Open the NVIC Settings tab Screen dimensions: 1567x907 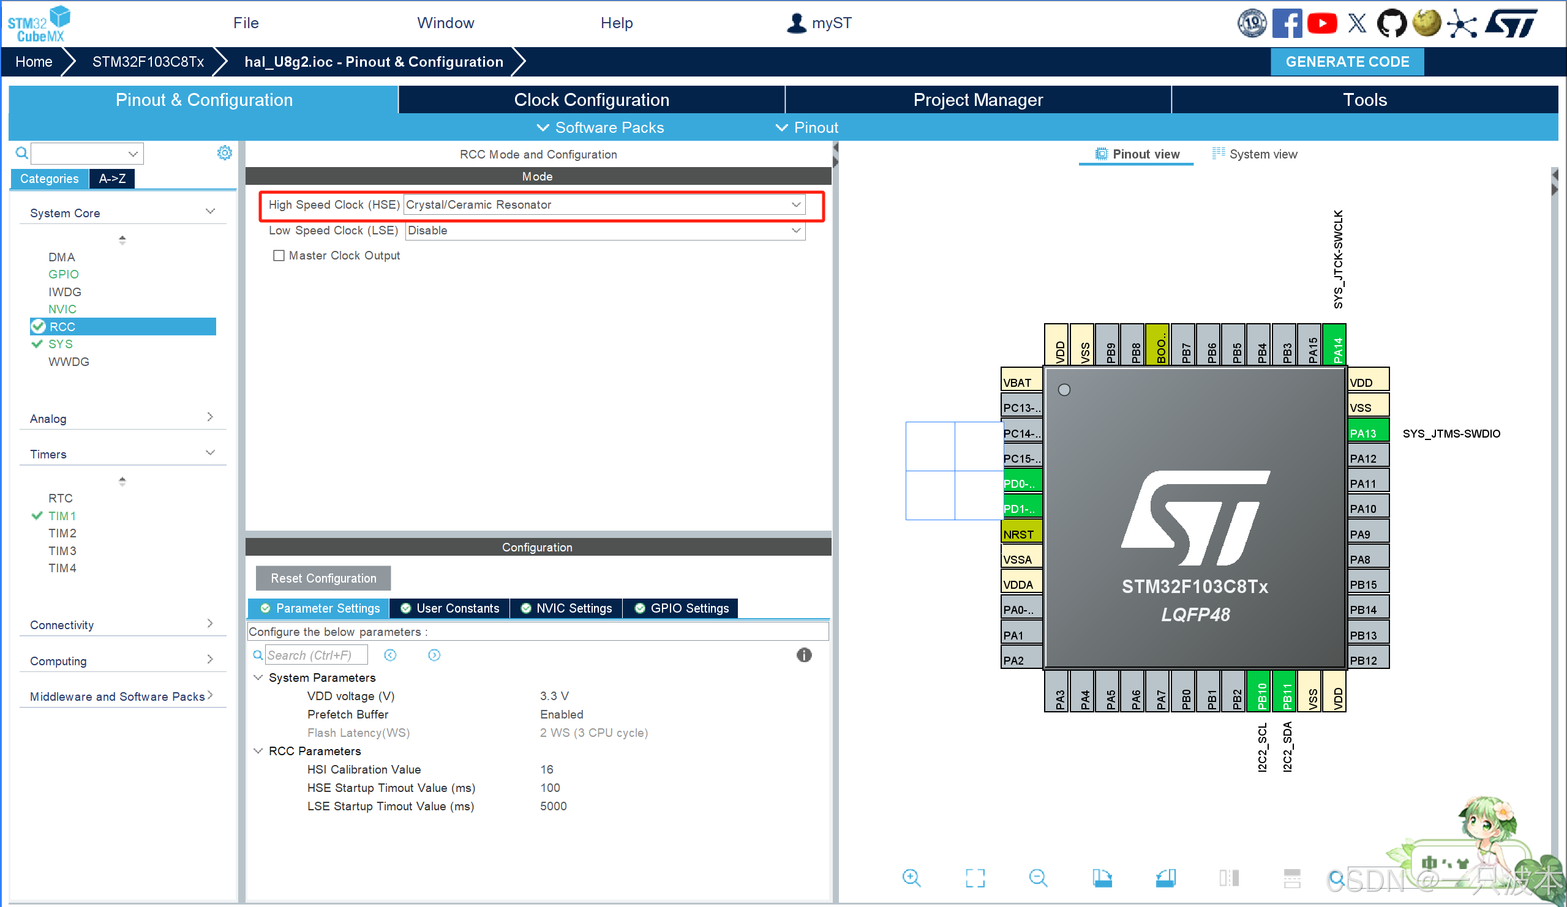566,608
